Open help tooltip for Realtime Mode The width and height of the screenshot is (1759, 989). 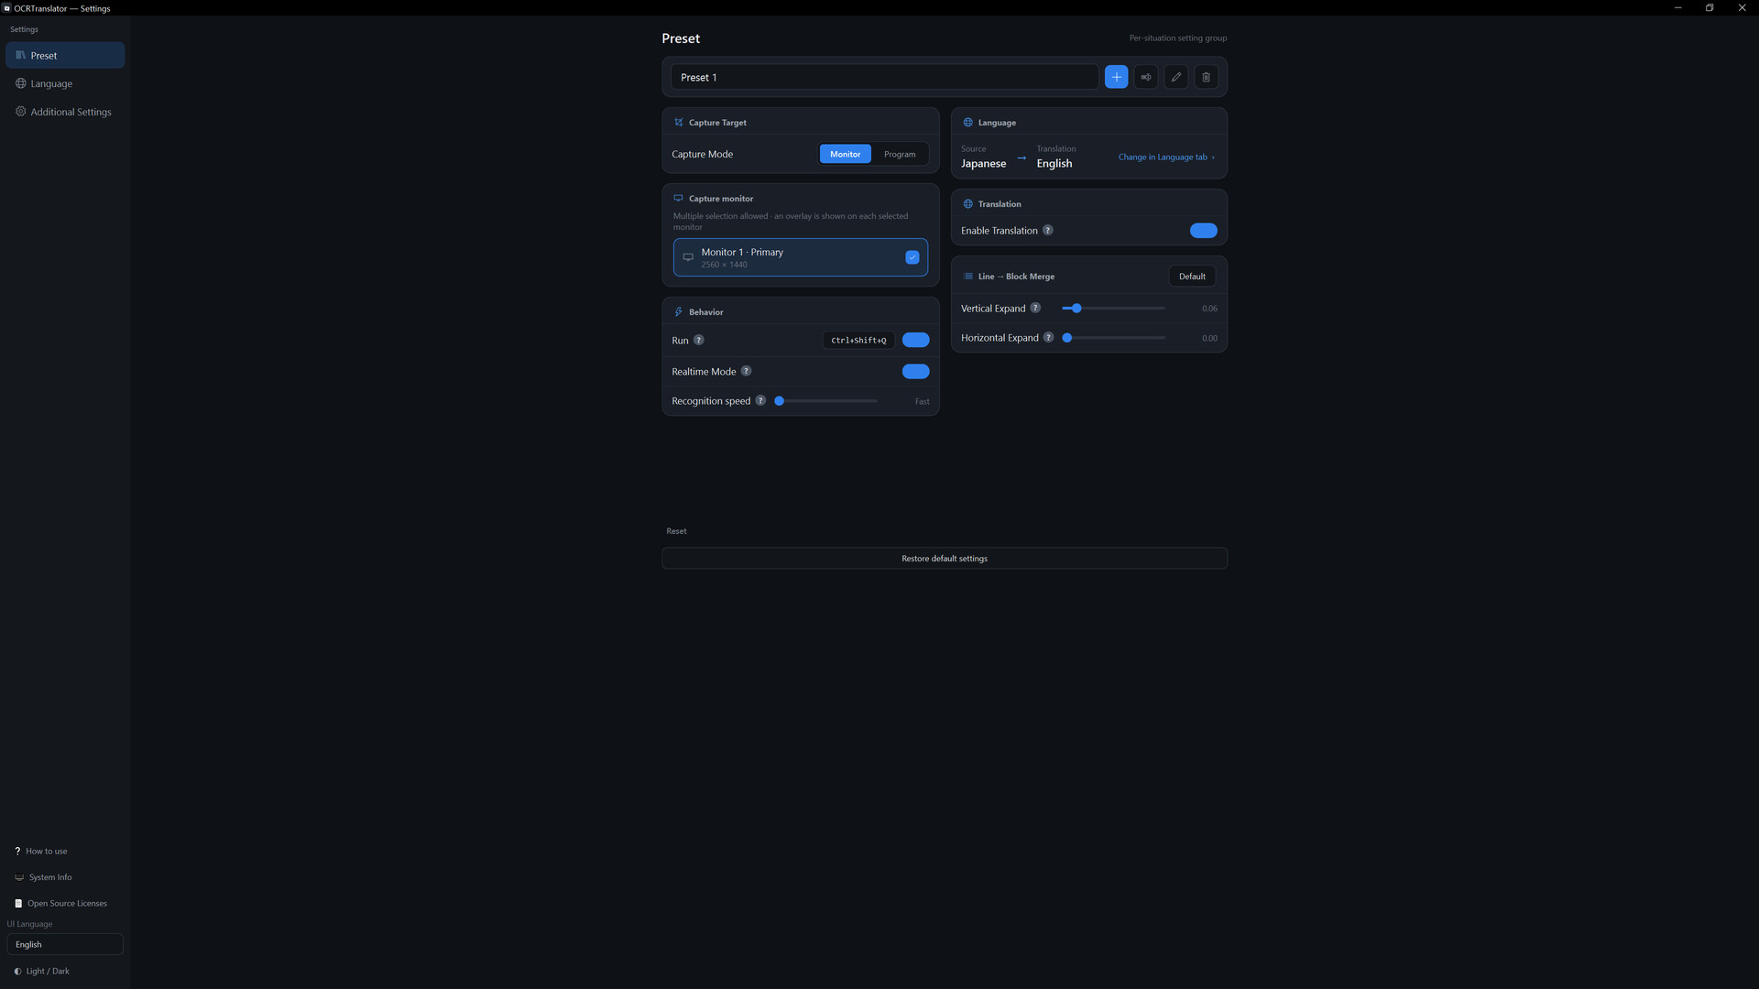[x=746, y=371]
